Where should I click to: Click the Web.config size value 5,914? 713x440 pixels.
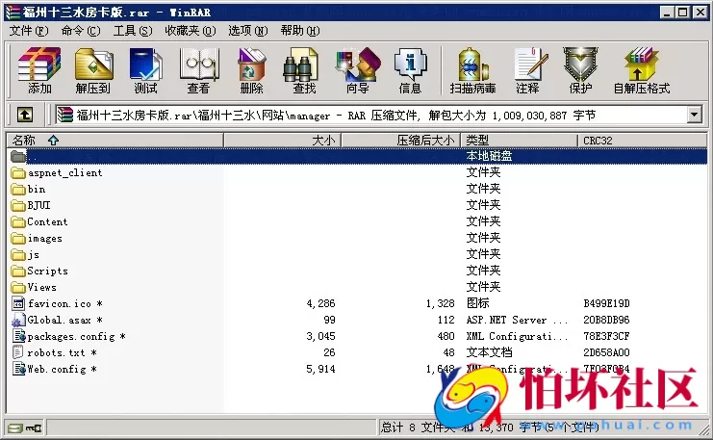coord(320,369)
